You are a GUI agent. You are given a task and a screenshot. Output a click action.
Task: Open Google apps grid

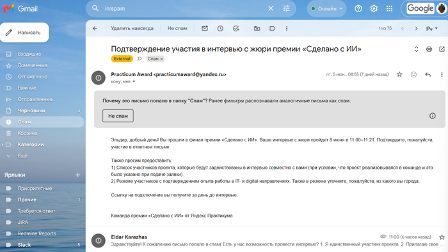click(389, 8)
